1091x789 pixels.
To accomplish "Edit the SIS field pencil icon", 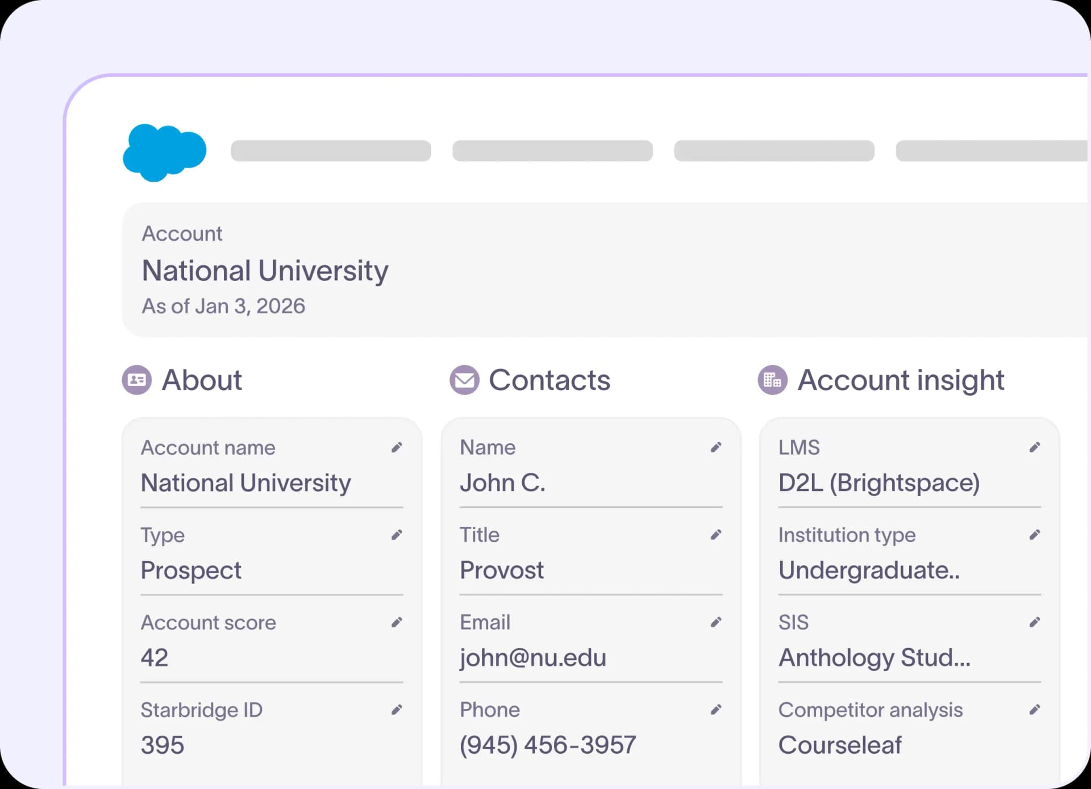I will [x=1035, y=623].
